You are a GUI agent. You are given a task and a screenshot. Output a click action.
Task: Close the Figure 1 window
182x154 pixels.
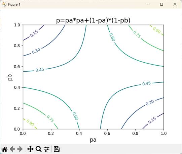pos(175,4)
